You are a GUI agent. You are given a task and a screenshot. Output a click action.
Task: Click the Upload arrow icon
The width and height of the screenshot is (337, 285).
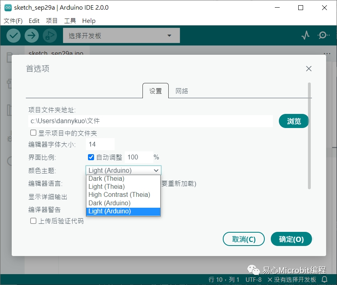coord(31,36)
